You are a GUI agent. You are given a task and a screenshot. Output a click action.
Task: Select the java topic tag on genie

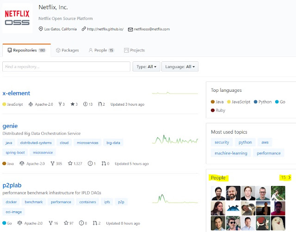[9, 143]
